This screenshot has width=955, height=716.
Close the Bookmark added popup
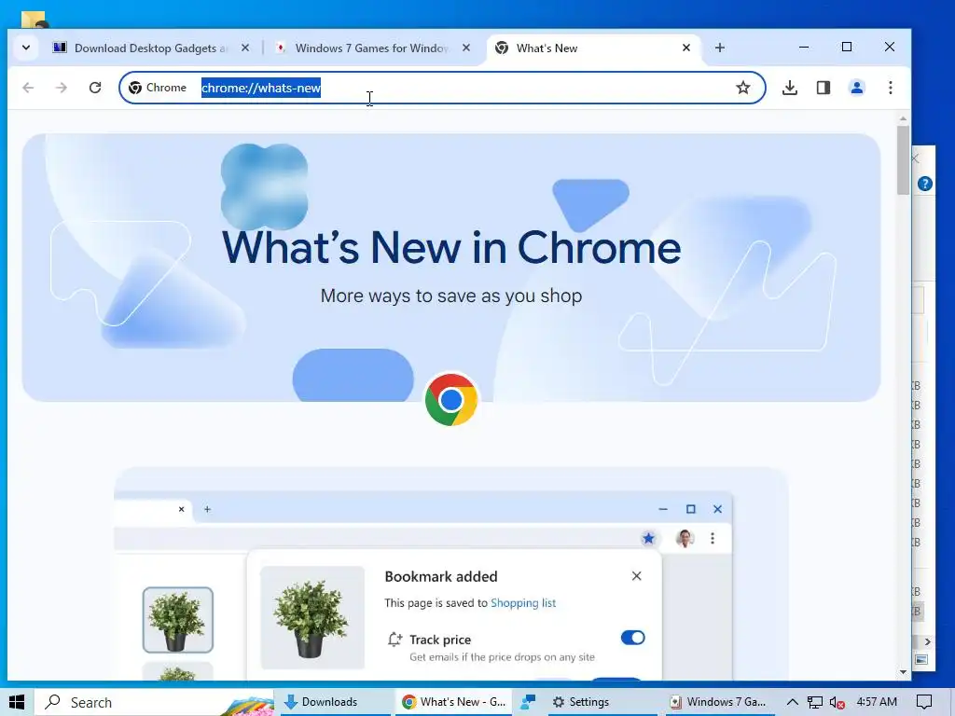[636, 576]
